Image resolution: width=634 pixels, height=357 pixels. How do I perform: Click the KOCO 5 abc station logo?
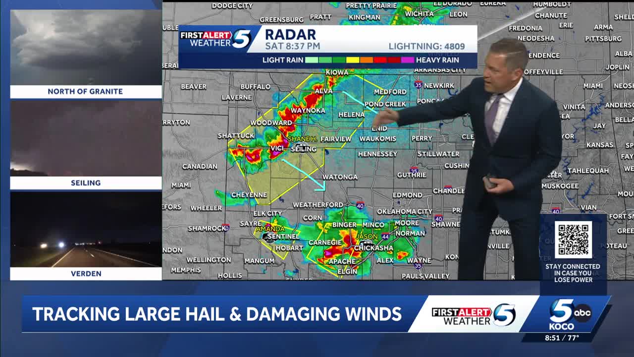(x=570, y=315)
